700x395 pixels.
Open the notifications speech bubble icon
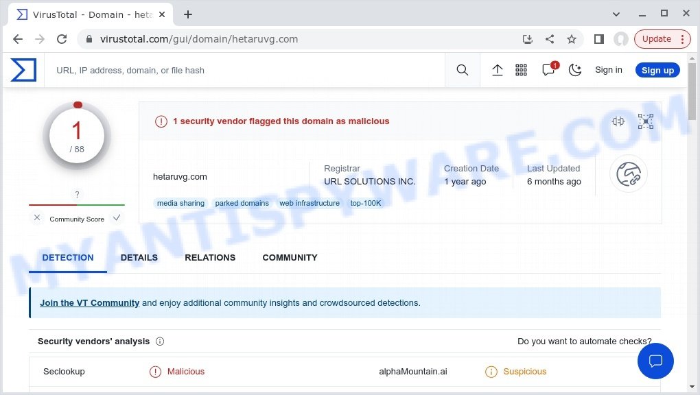(548, 70)
